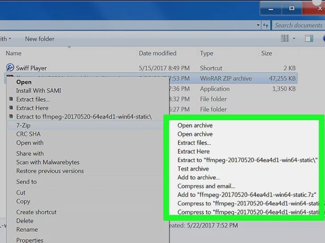Viewport: 325px width, 243px height.
Task: Click the Search documents field
Action: [298, 26]
